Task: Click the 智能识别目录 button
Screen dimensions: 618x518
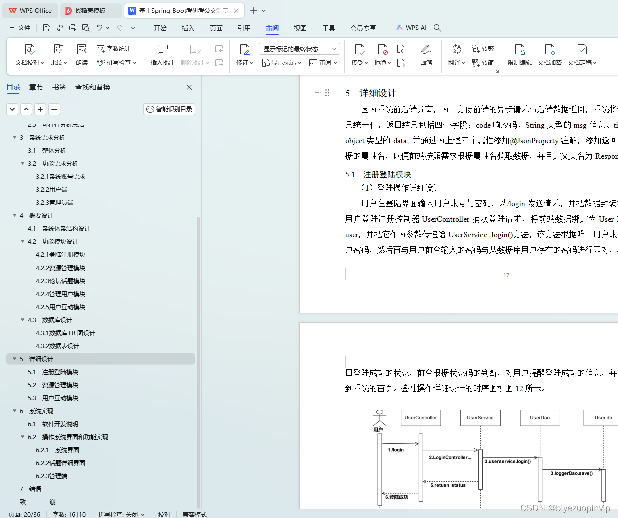Action: [169, 109]
